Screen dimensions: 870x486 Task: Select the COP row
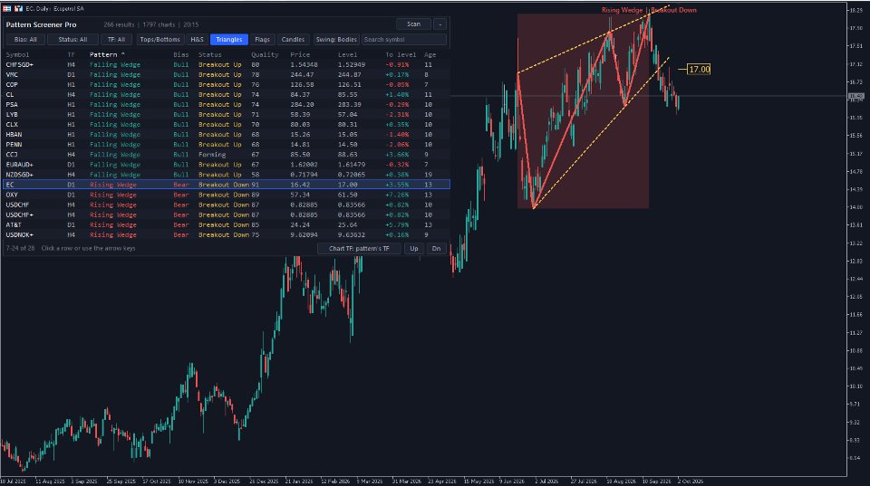[x=226, y=85]
